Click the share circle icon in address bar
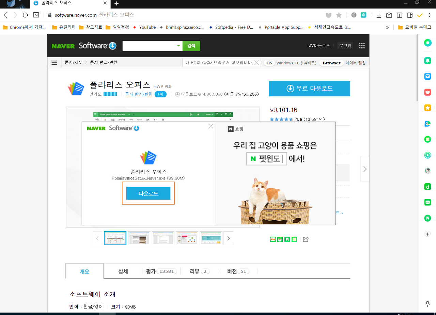Image resolution: width=436 pixels, height=315 pixels. [x=354, y=15]
